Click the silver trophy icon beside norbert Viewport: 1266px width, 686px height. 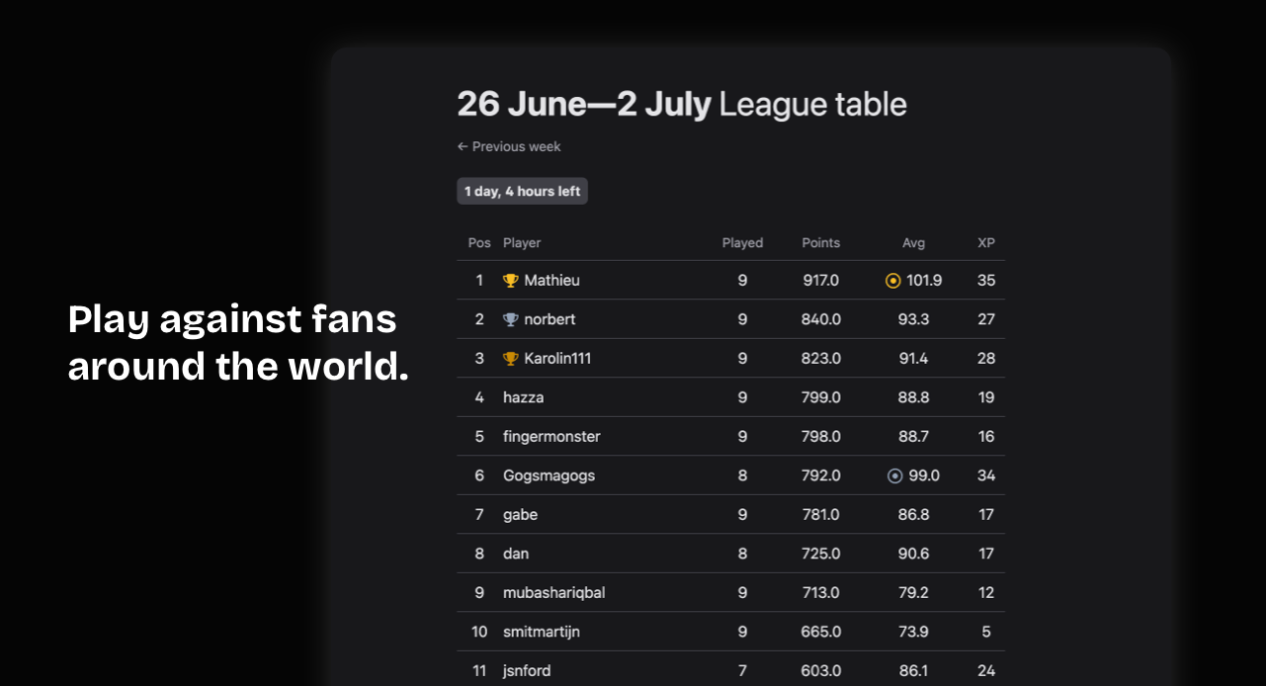click(x=511, y=319)
